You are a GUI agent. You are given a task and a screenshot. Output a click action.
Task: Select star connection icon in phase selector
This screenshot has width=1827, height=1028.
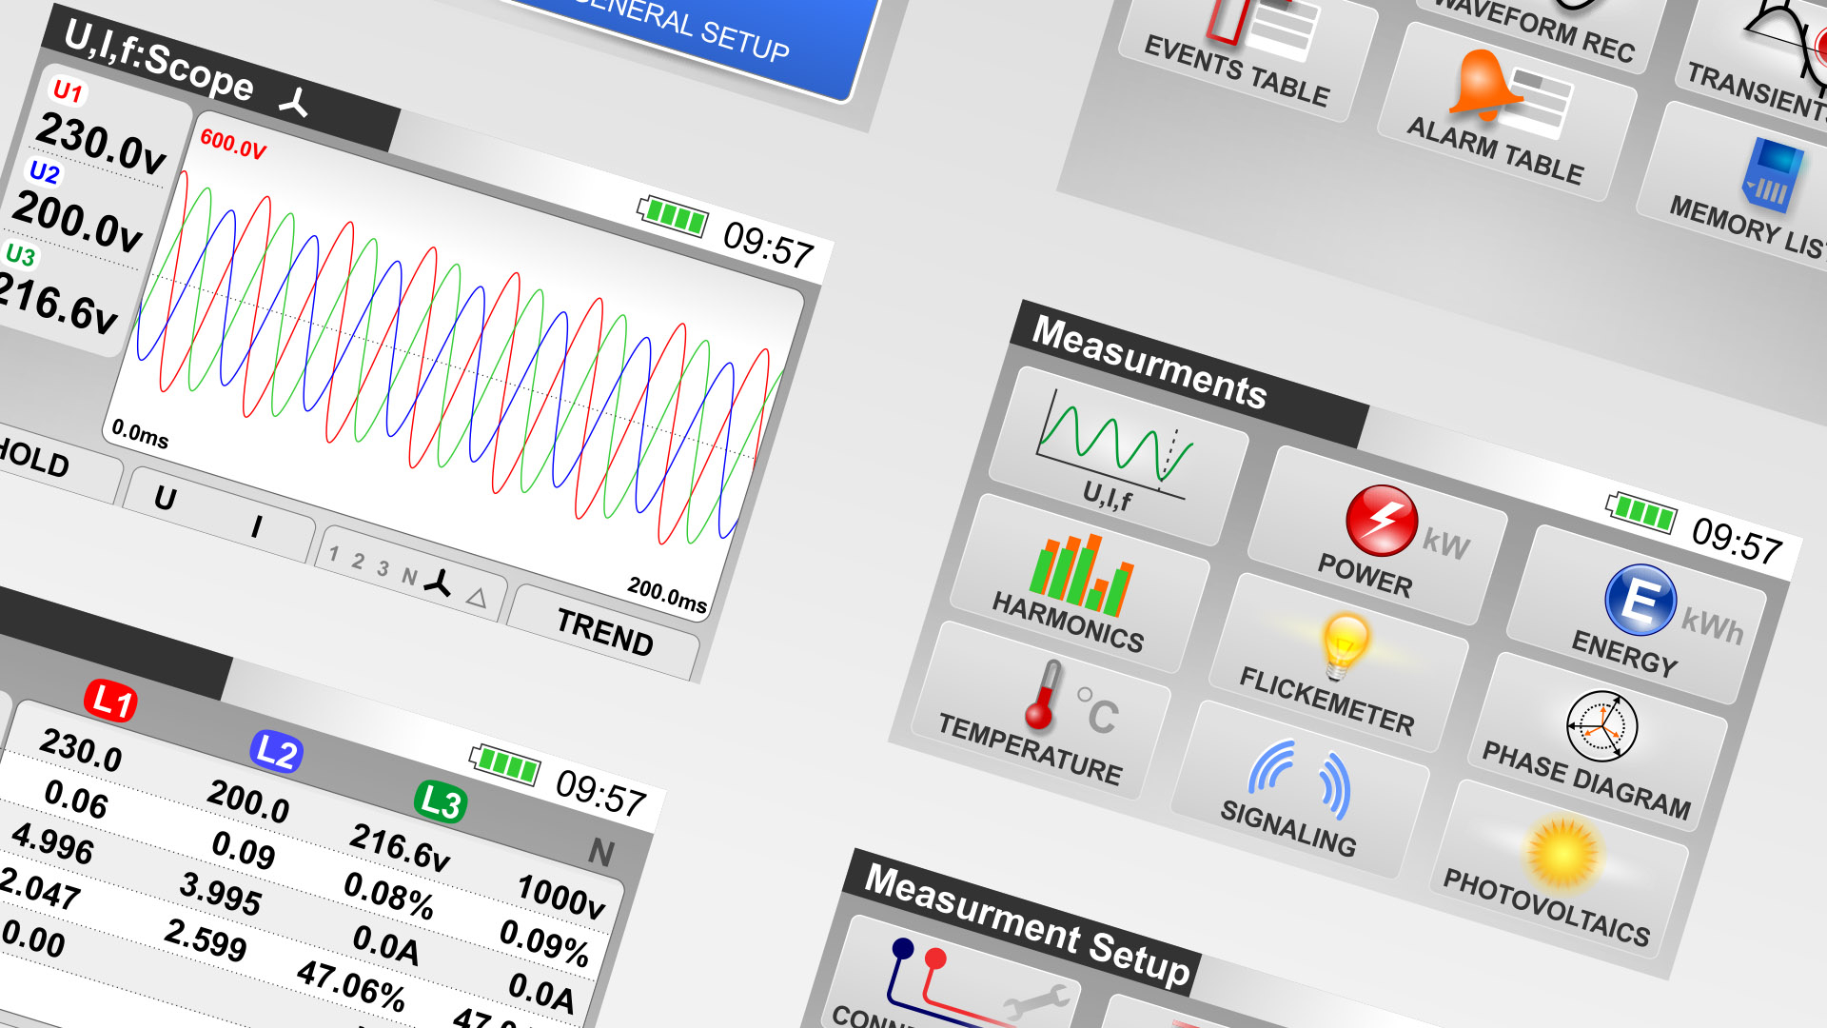point(437,583)
